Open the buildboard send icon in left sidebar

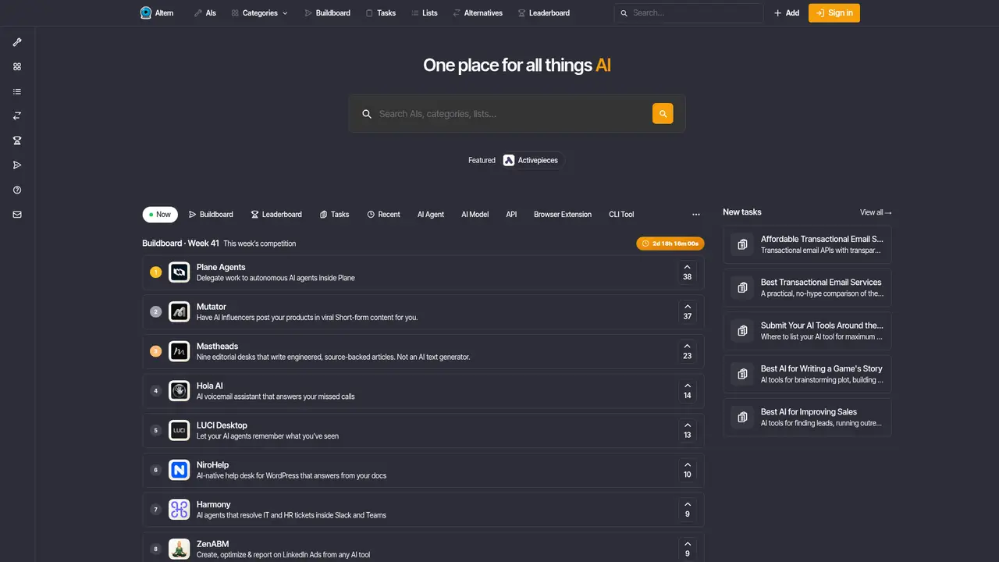click(x=17, y=165)
